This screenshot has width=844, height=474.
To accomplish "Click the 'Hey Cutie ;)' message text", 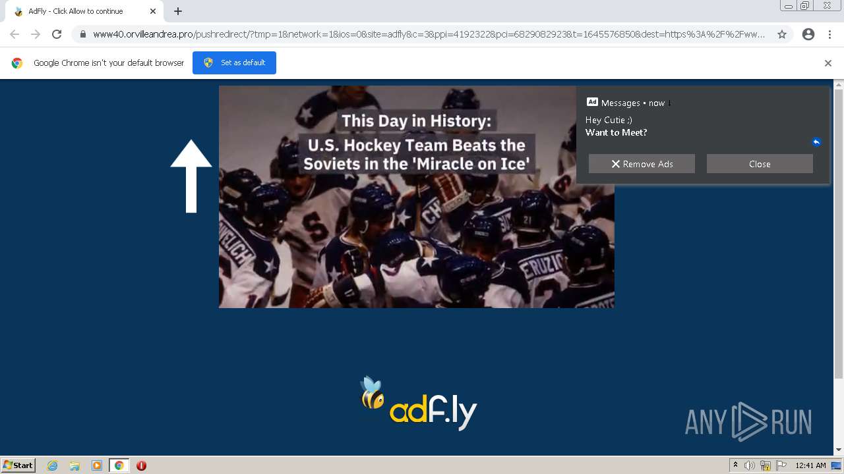I will coord(609,120).
